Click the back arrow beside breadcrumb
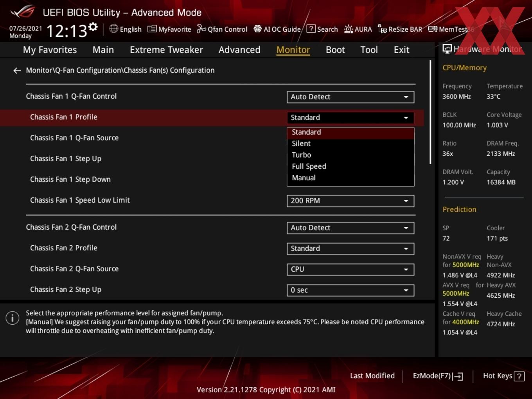532x399 pixels. point(17,70)
